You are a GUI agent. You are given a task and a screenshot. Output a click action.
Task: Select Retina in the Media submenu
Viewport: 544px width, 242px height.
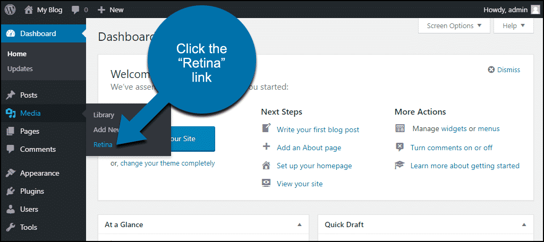point(103,144)
